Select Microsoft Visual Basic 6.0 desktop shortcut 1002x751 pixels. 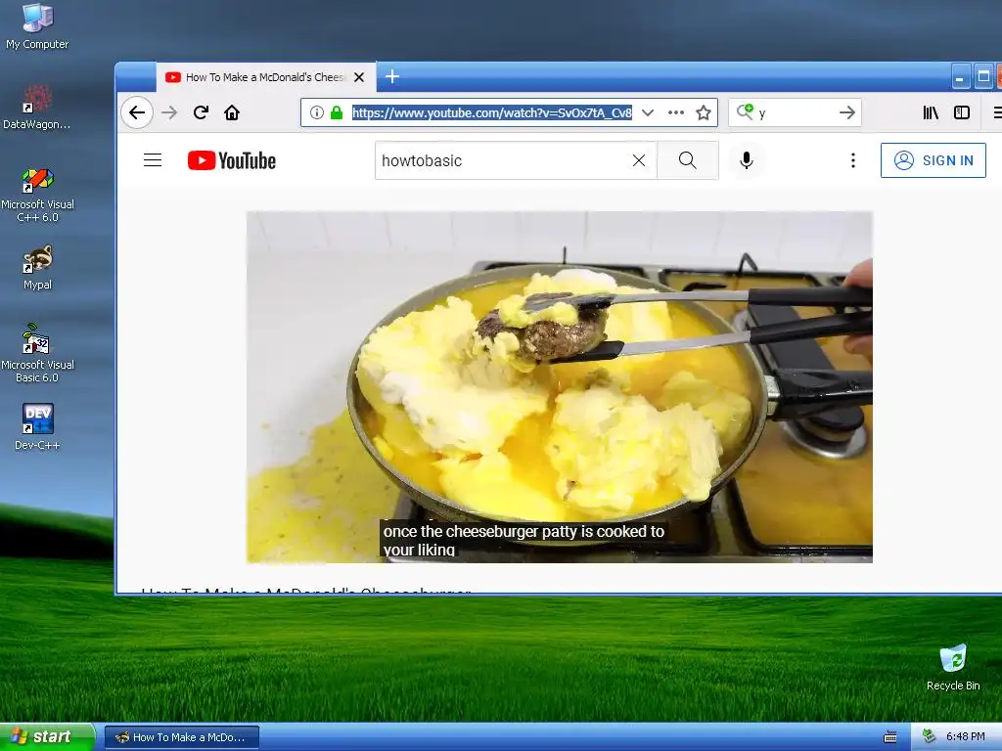(x=37, y=354)
